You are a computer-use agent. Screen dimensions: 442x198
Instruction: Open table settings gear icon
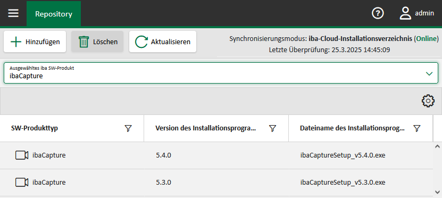pyautogui.click(x=428, y=101)
